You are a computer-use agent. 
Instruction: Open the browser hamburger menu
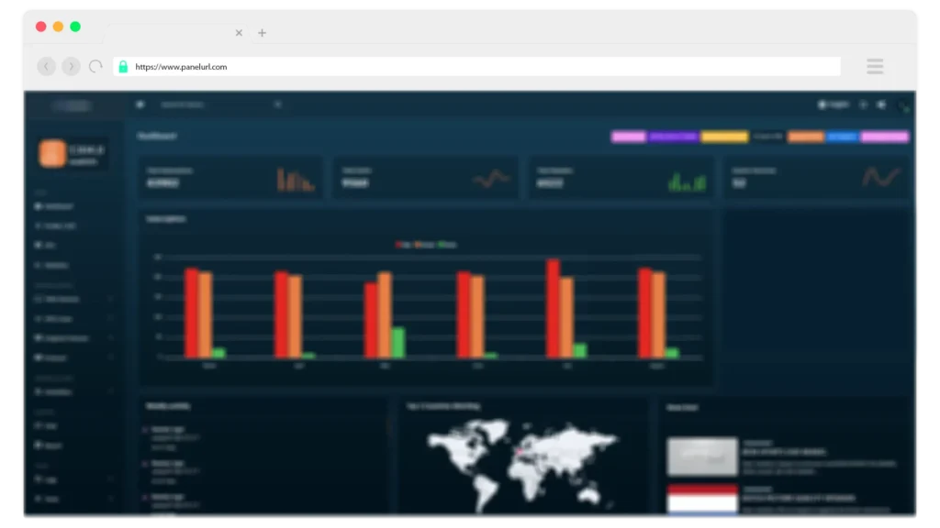(x=875, y=66)
